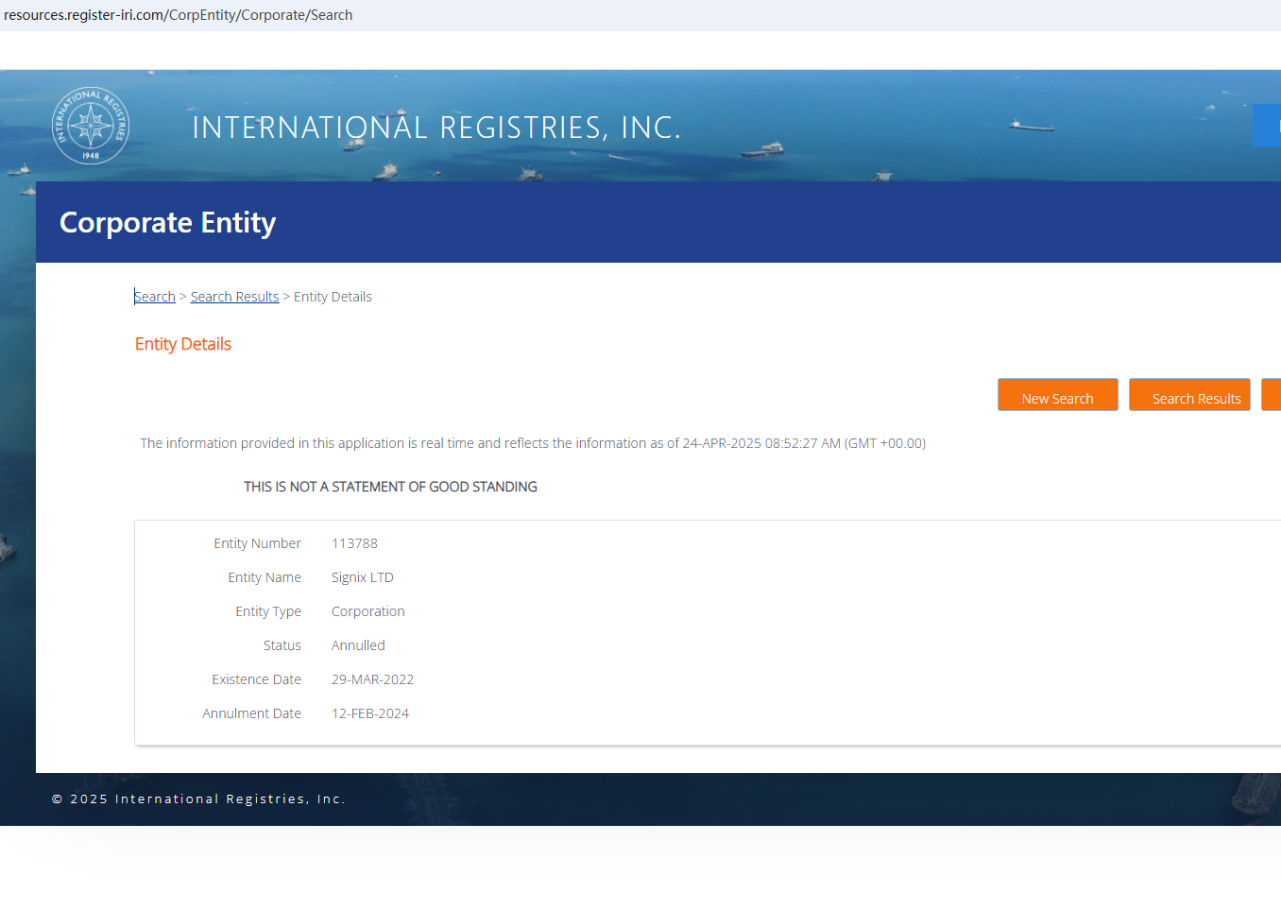Select the existence date 29-MAR-2022

[373, 679]
